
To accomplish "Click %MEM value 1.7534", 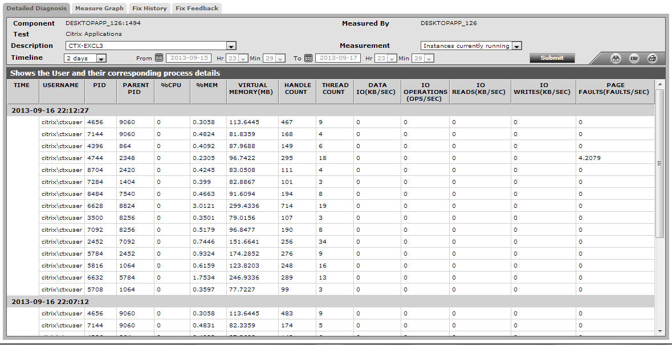I will (x=203, y=278).
